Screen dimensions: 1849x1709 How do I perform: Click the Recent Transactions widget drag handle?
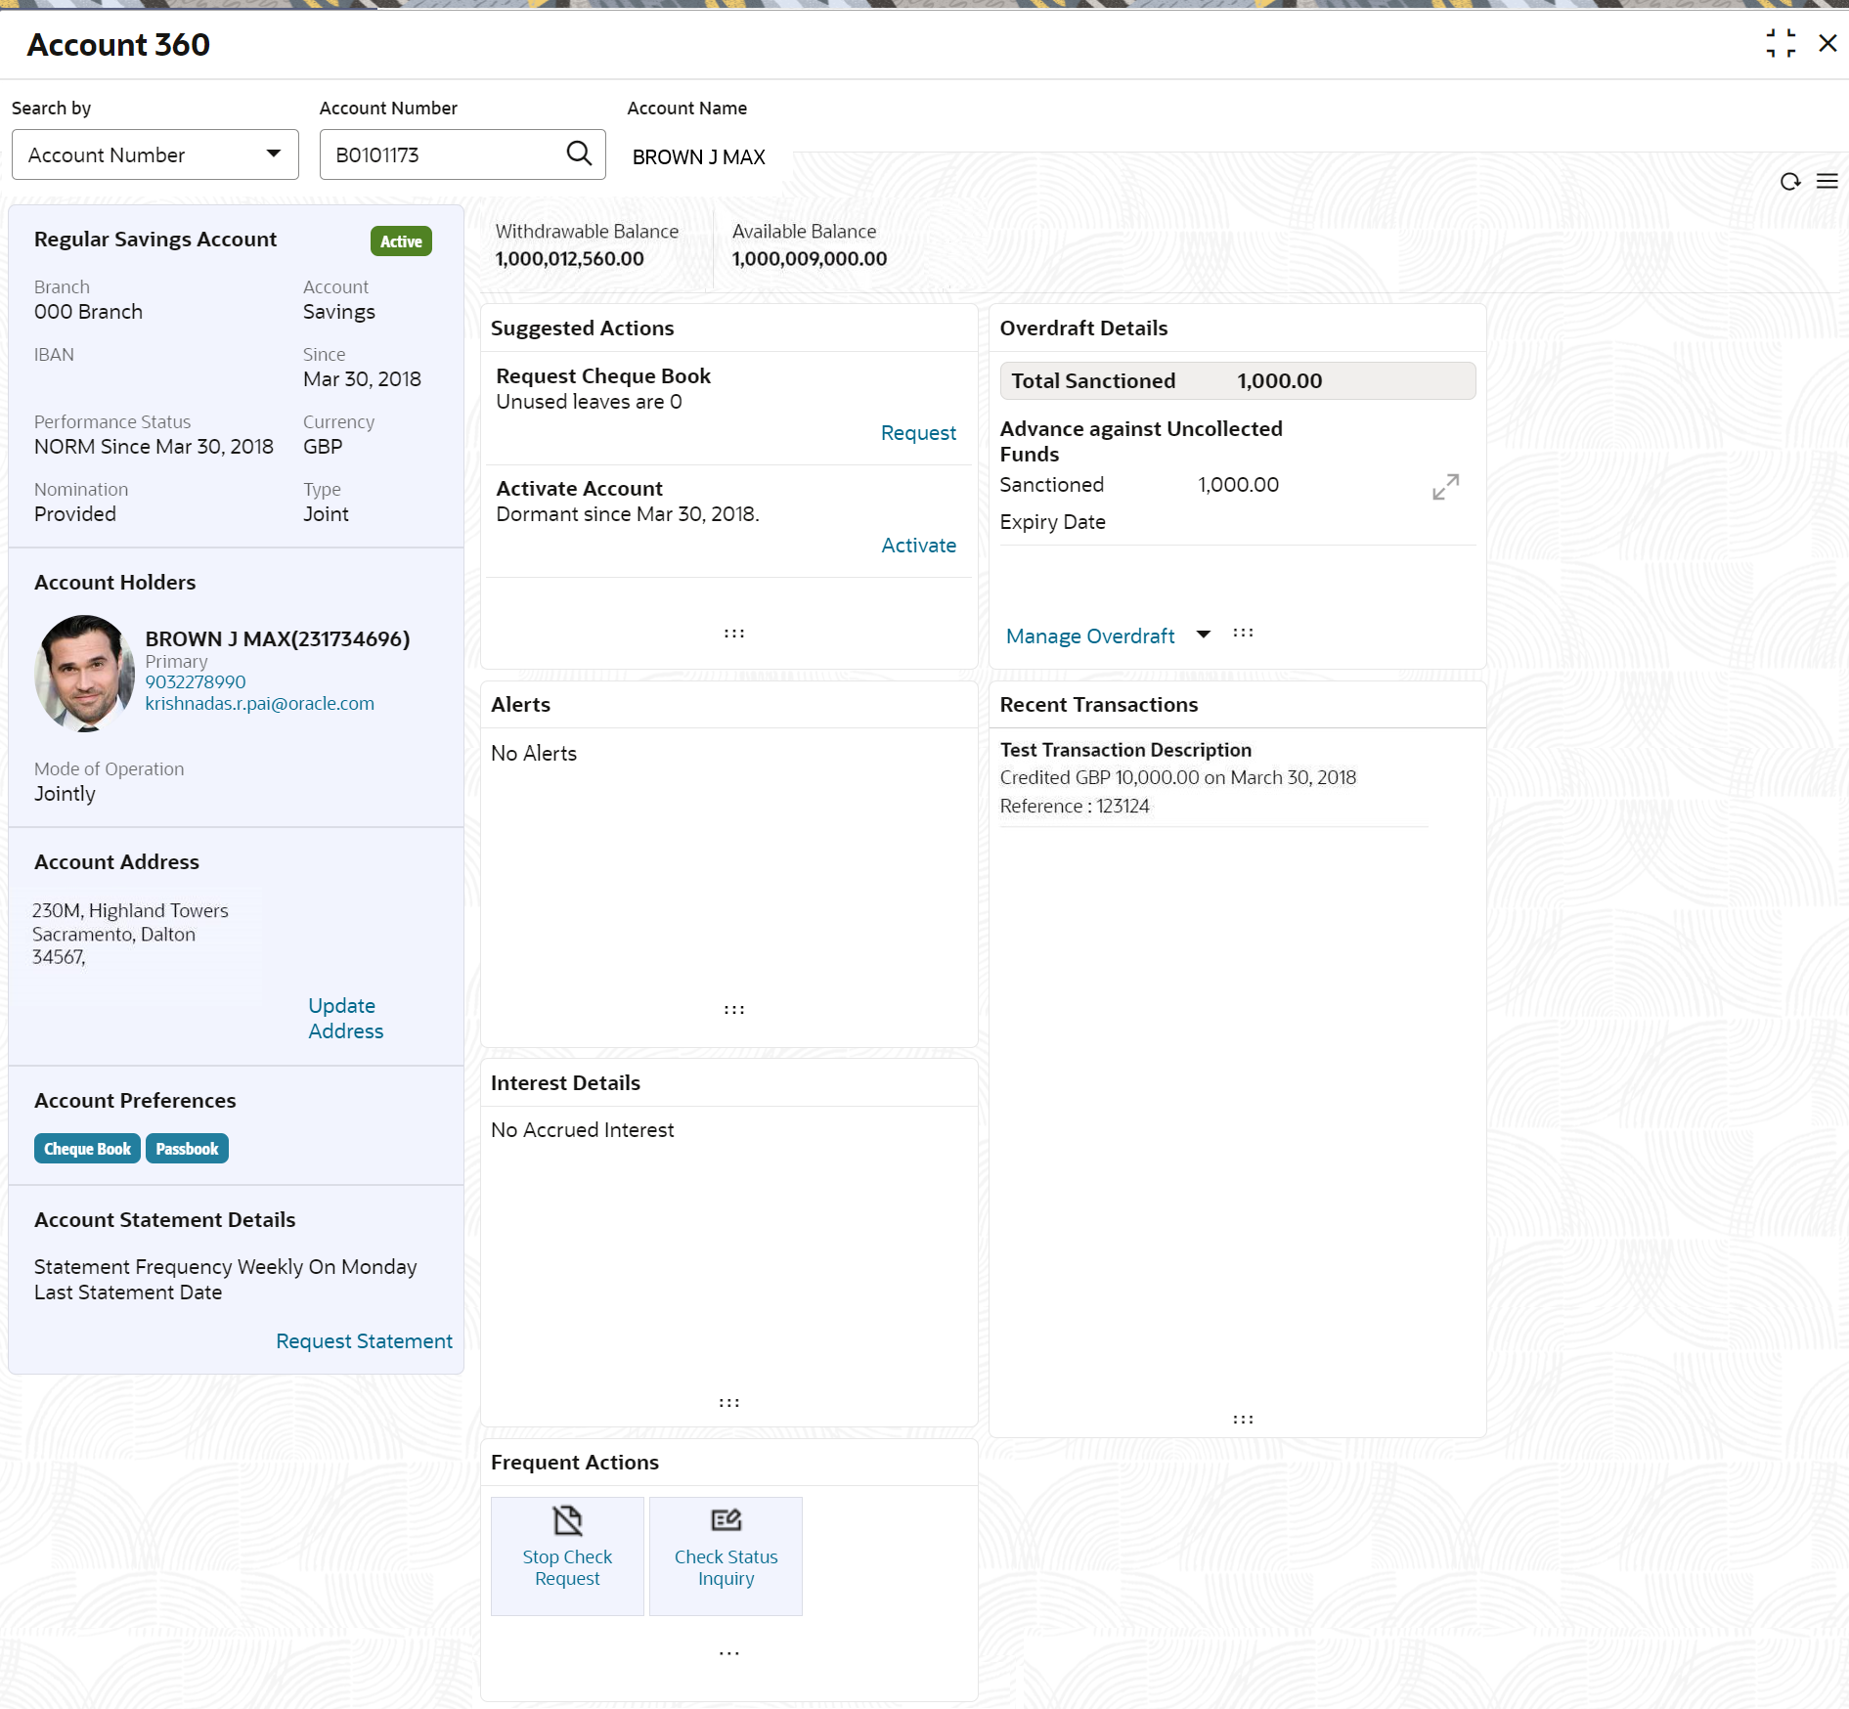coord(1242,1419)
